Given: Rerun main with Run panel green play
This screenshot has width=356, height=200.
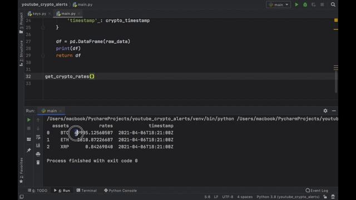Looking at the screenshot, I should pos(29,120).
